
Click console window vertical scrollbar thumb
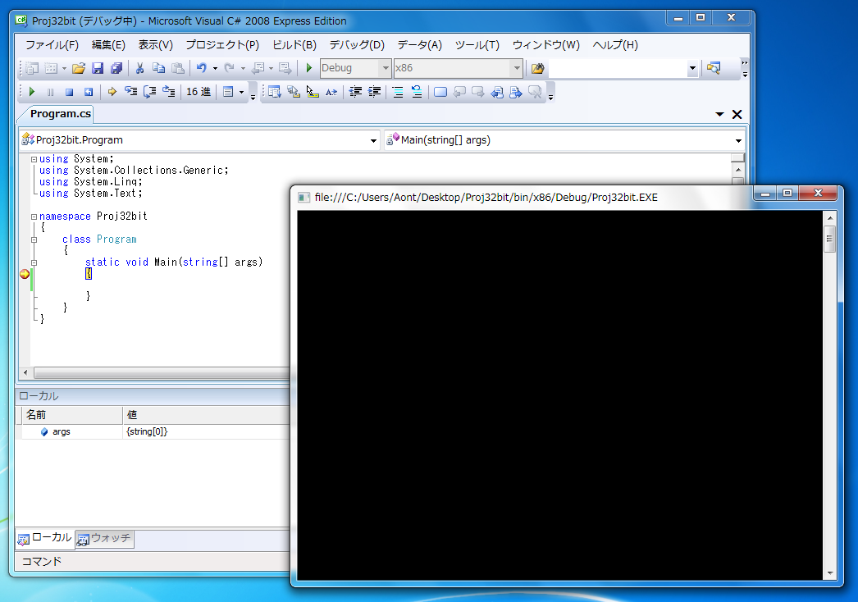[x=829, y=239]
